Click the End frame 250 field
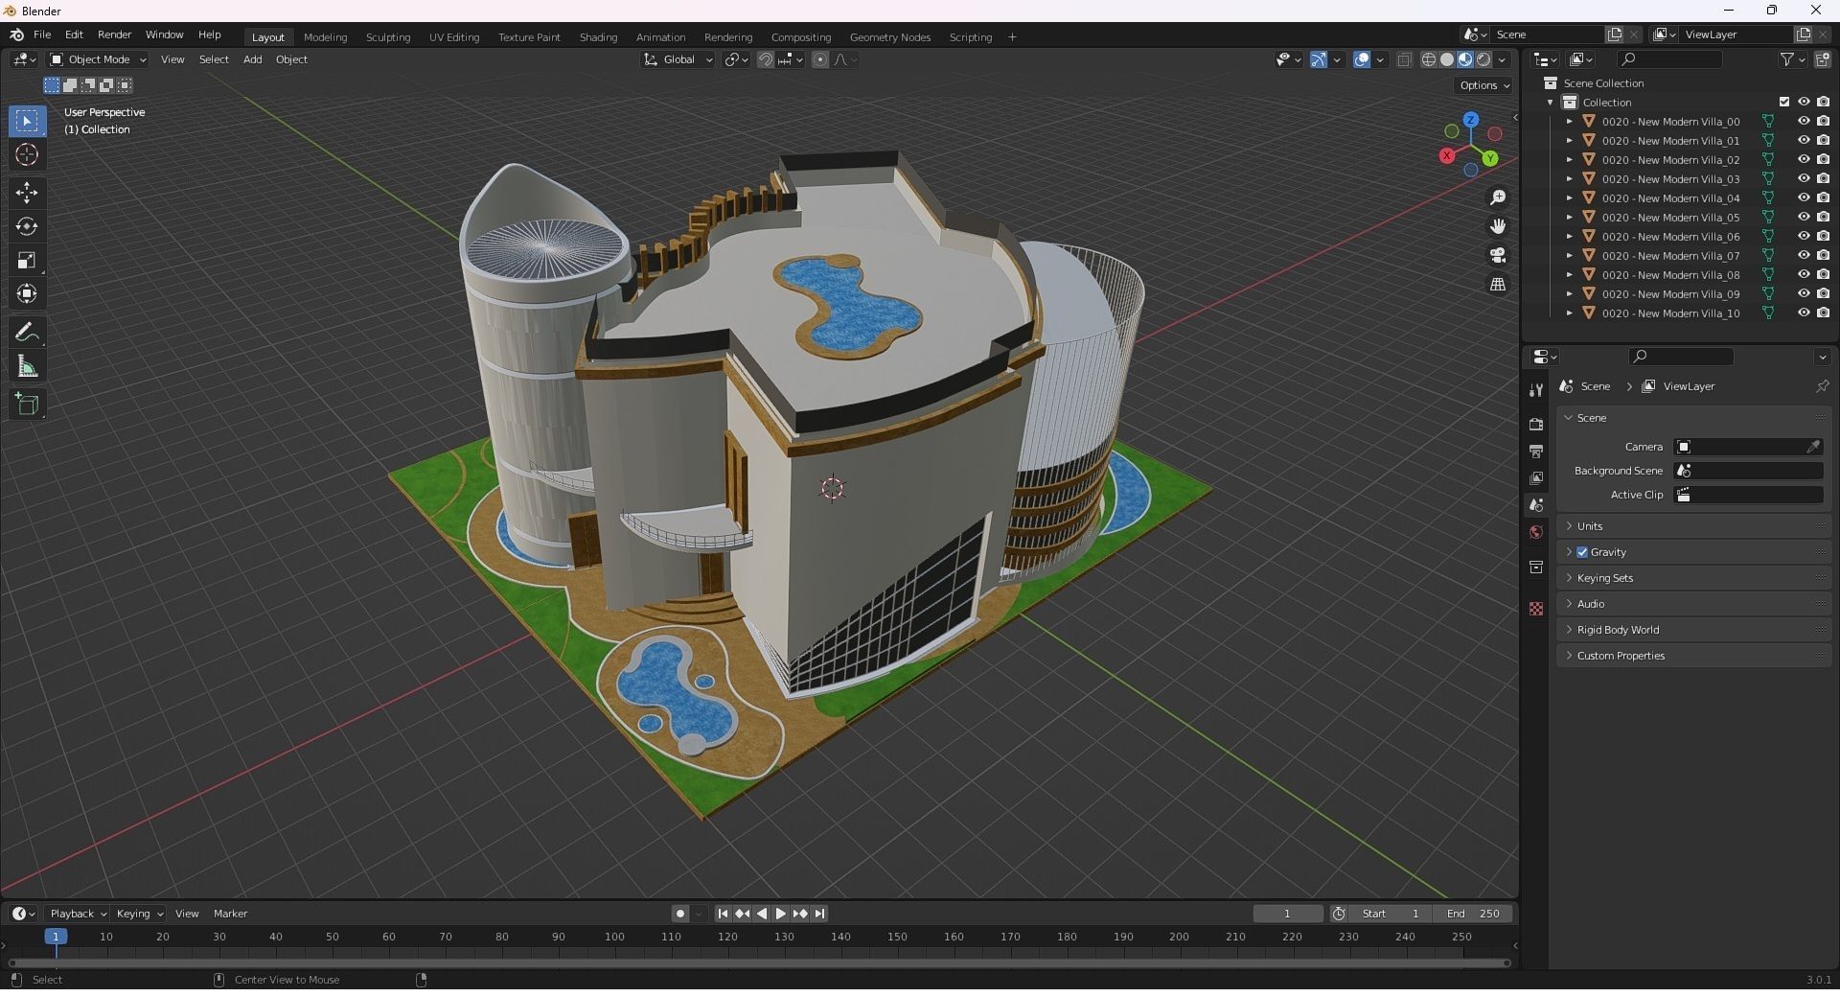The height and width of the screenshot is (997, 1840). click(1474, 914)
